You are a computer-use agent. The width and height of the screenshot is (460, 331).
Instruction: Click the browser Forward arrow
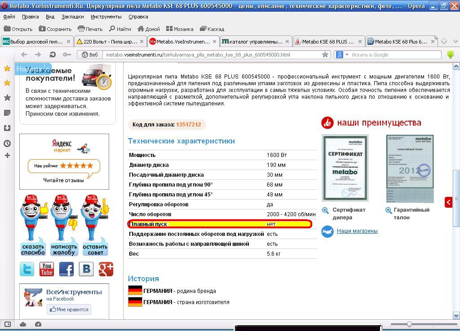tap(38, 54)
